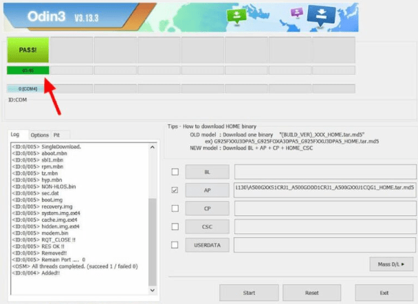Click log line 'aboot.mbn'
418x304 pixels.
39,153
